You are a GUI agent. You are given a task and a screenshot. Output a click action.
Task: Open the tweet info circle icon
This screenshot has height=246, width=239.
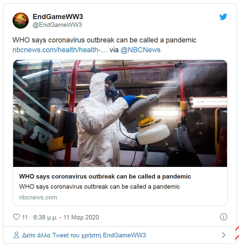[223, 217]
